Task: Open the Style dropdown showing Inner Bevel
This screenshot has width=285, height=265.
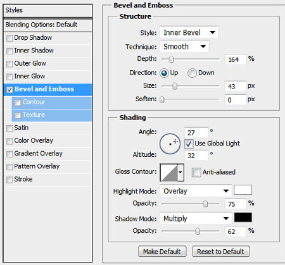Action: tap(189, 32)
